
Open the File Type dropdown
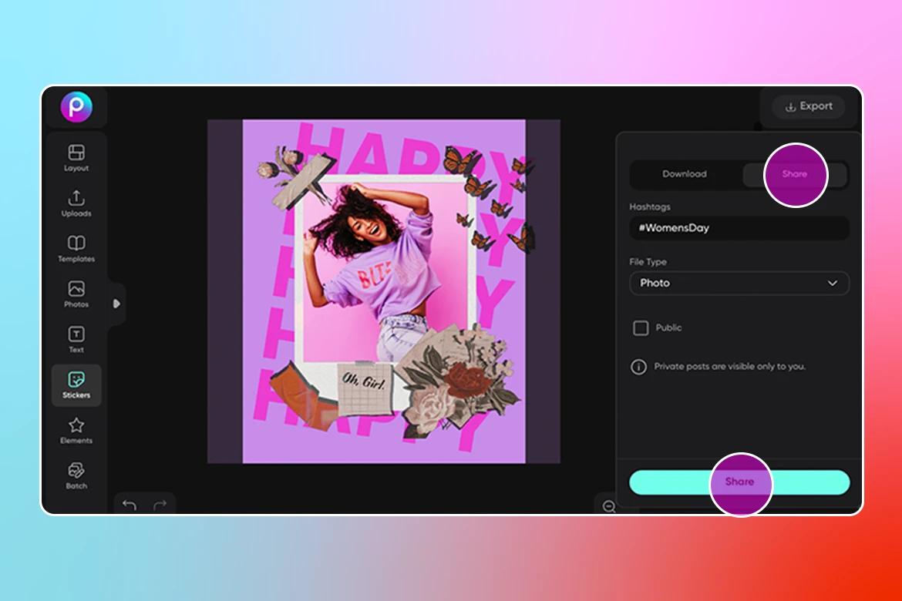[739, 283]
